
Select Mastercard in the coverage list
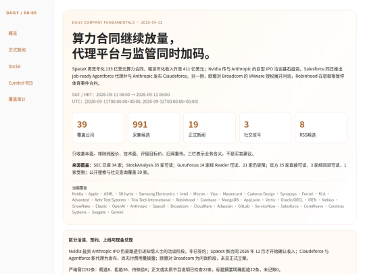pos(233,194)
